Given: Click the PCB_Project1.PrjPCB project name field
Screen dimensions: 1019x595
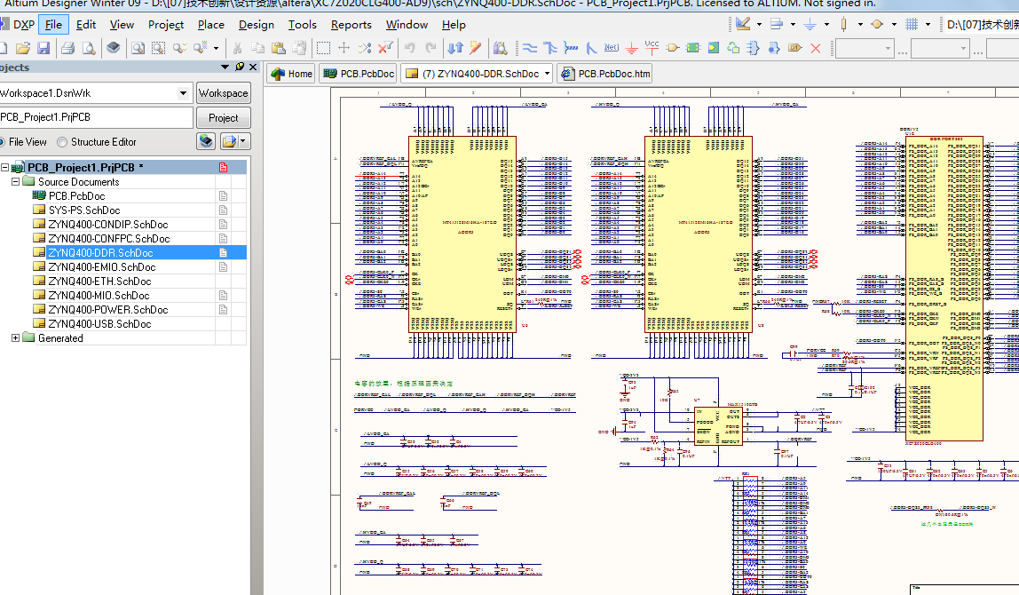Looking at the screenshot, I should [96, 118].
